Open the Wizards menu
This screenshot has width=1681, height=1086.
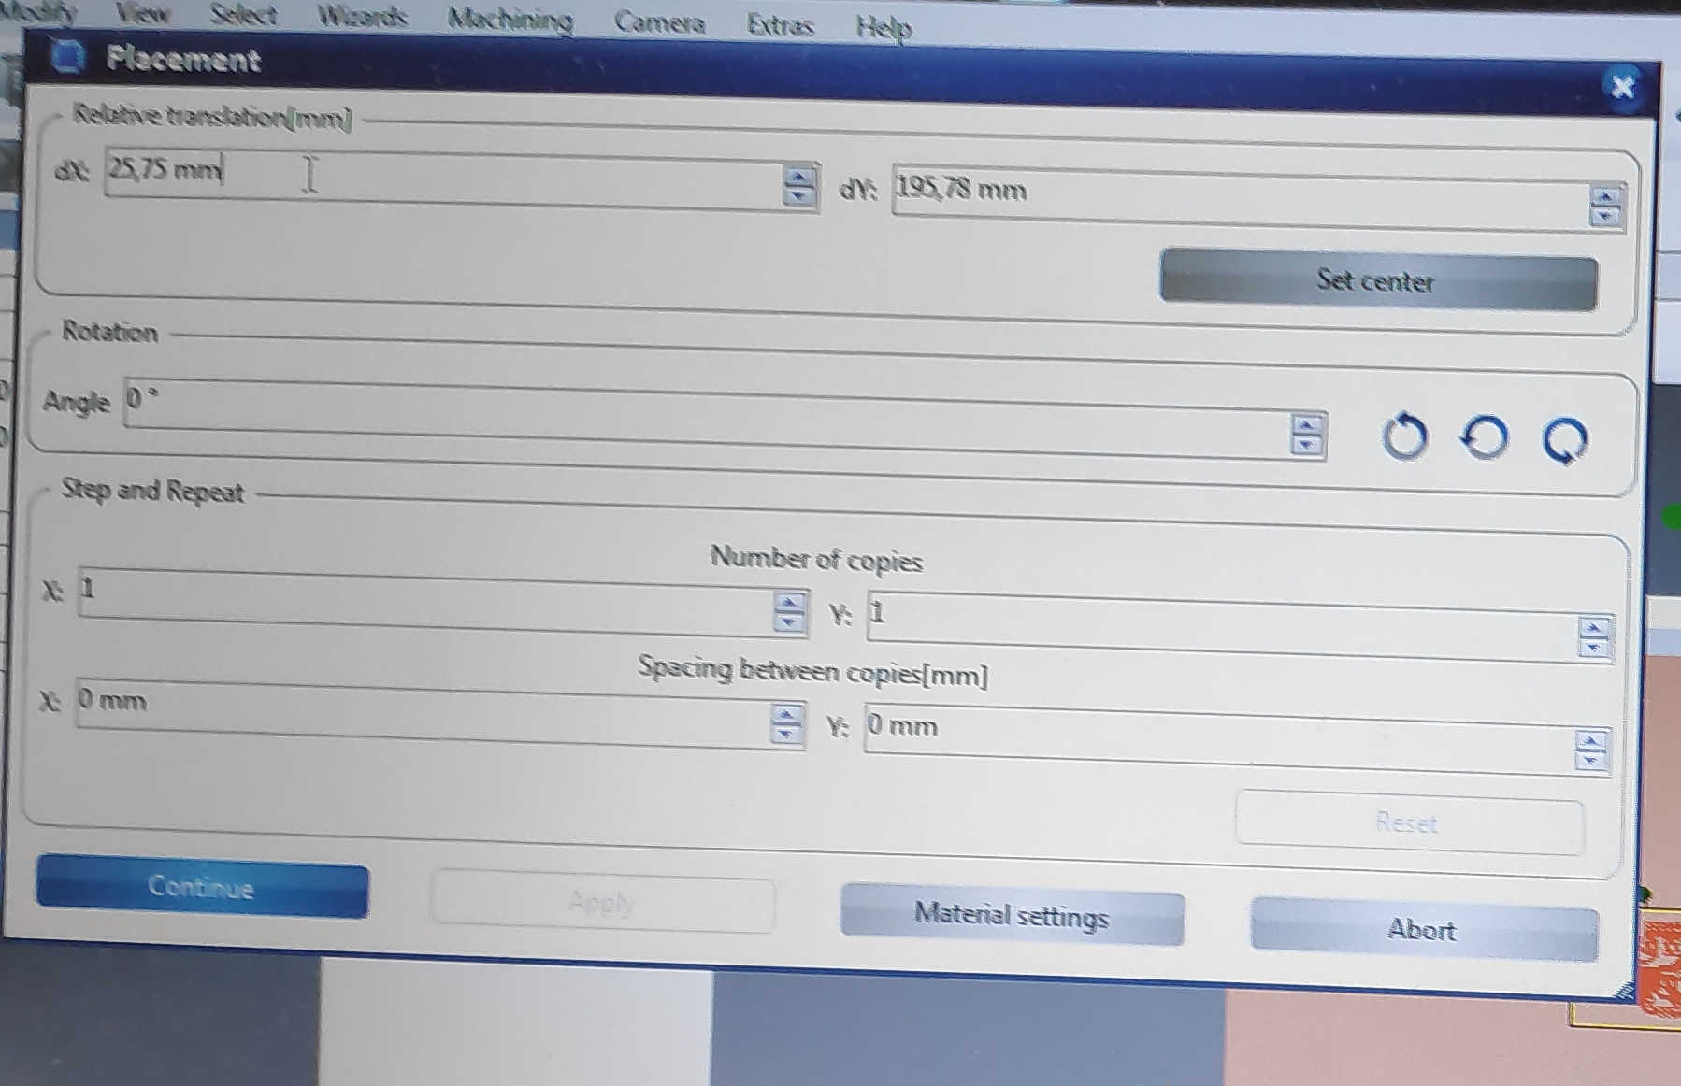pos(362,16)
